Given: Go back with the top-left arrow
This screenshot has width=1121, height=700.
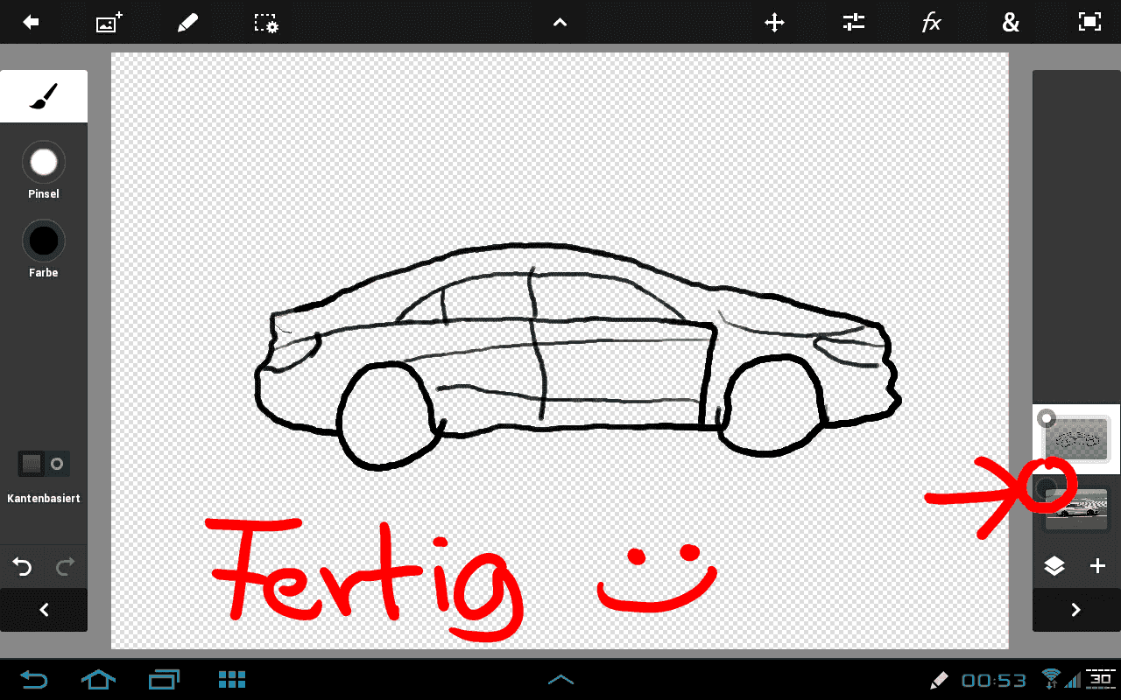Looking at the screenshot, I should tap(32, 23).
